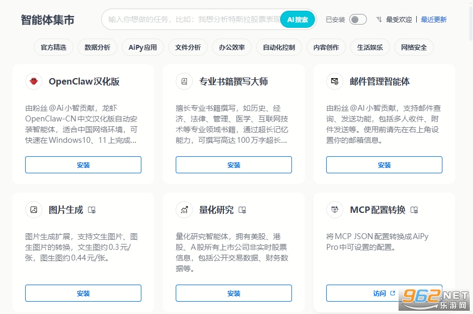Viewport: 473px width, 314px height.
Task: Click description starting 擅长专业书籍撰写
Action: click(232, 124)
